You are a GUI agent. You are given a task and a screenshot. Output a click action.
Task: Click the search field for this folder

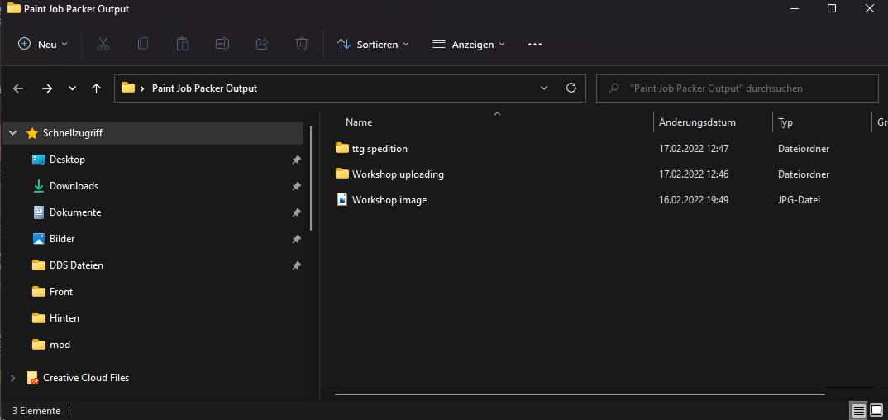[x=738, y=88]
